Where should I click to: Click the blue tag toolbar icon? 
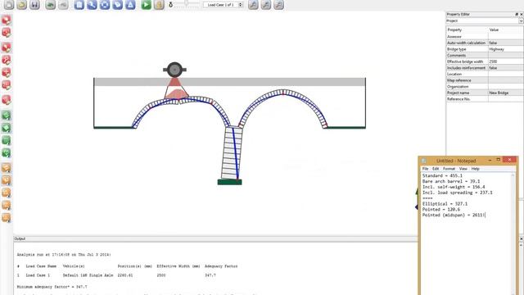click(117, 4)
